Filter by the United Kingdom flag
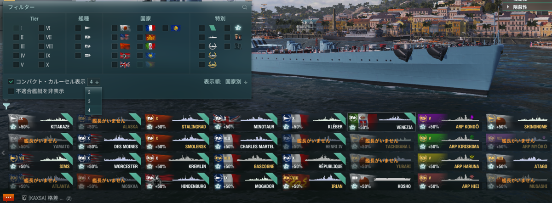Viewport: 552px width, 203px height. [x=125, y=65]
